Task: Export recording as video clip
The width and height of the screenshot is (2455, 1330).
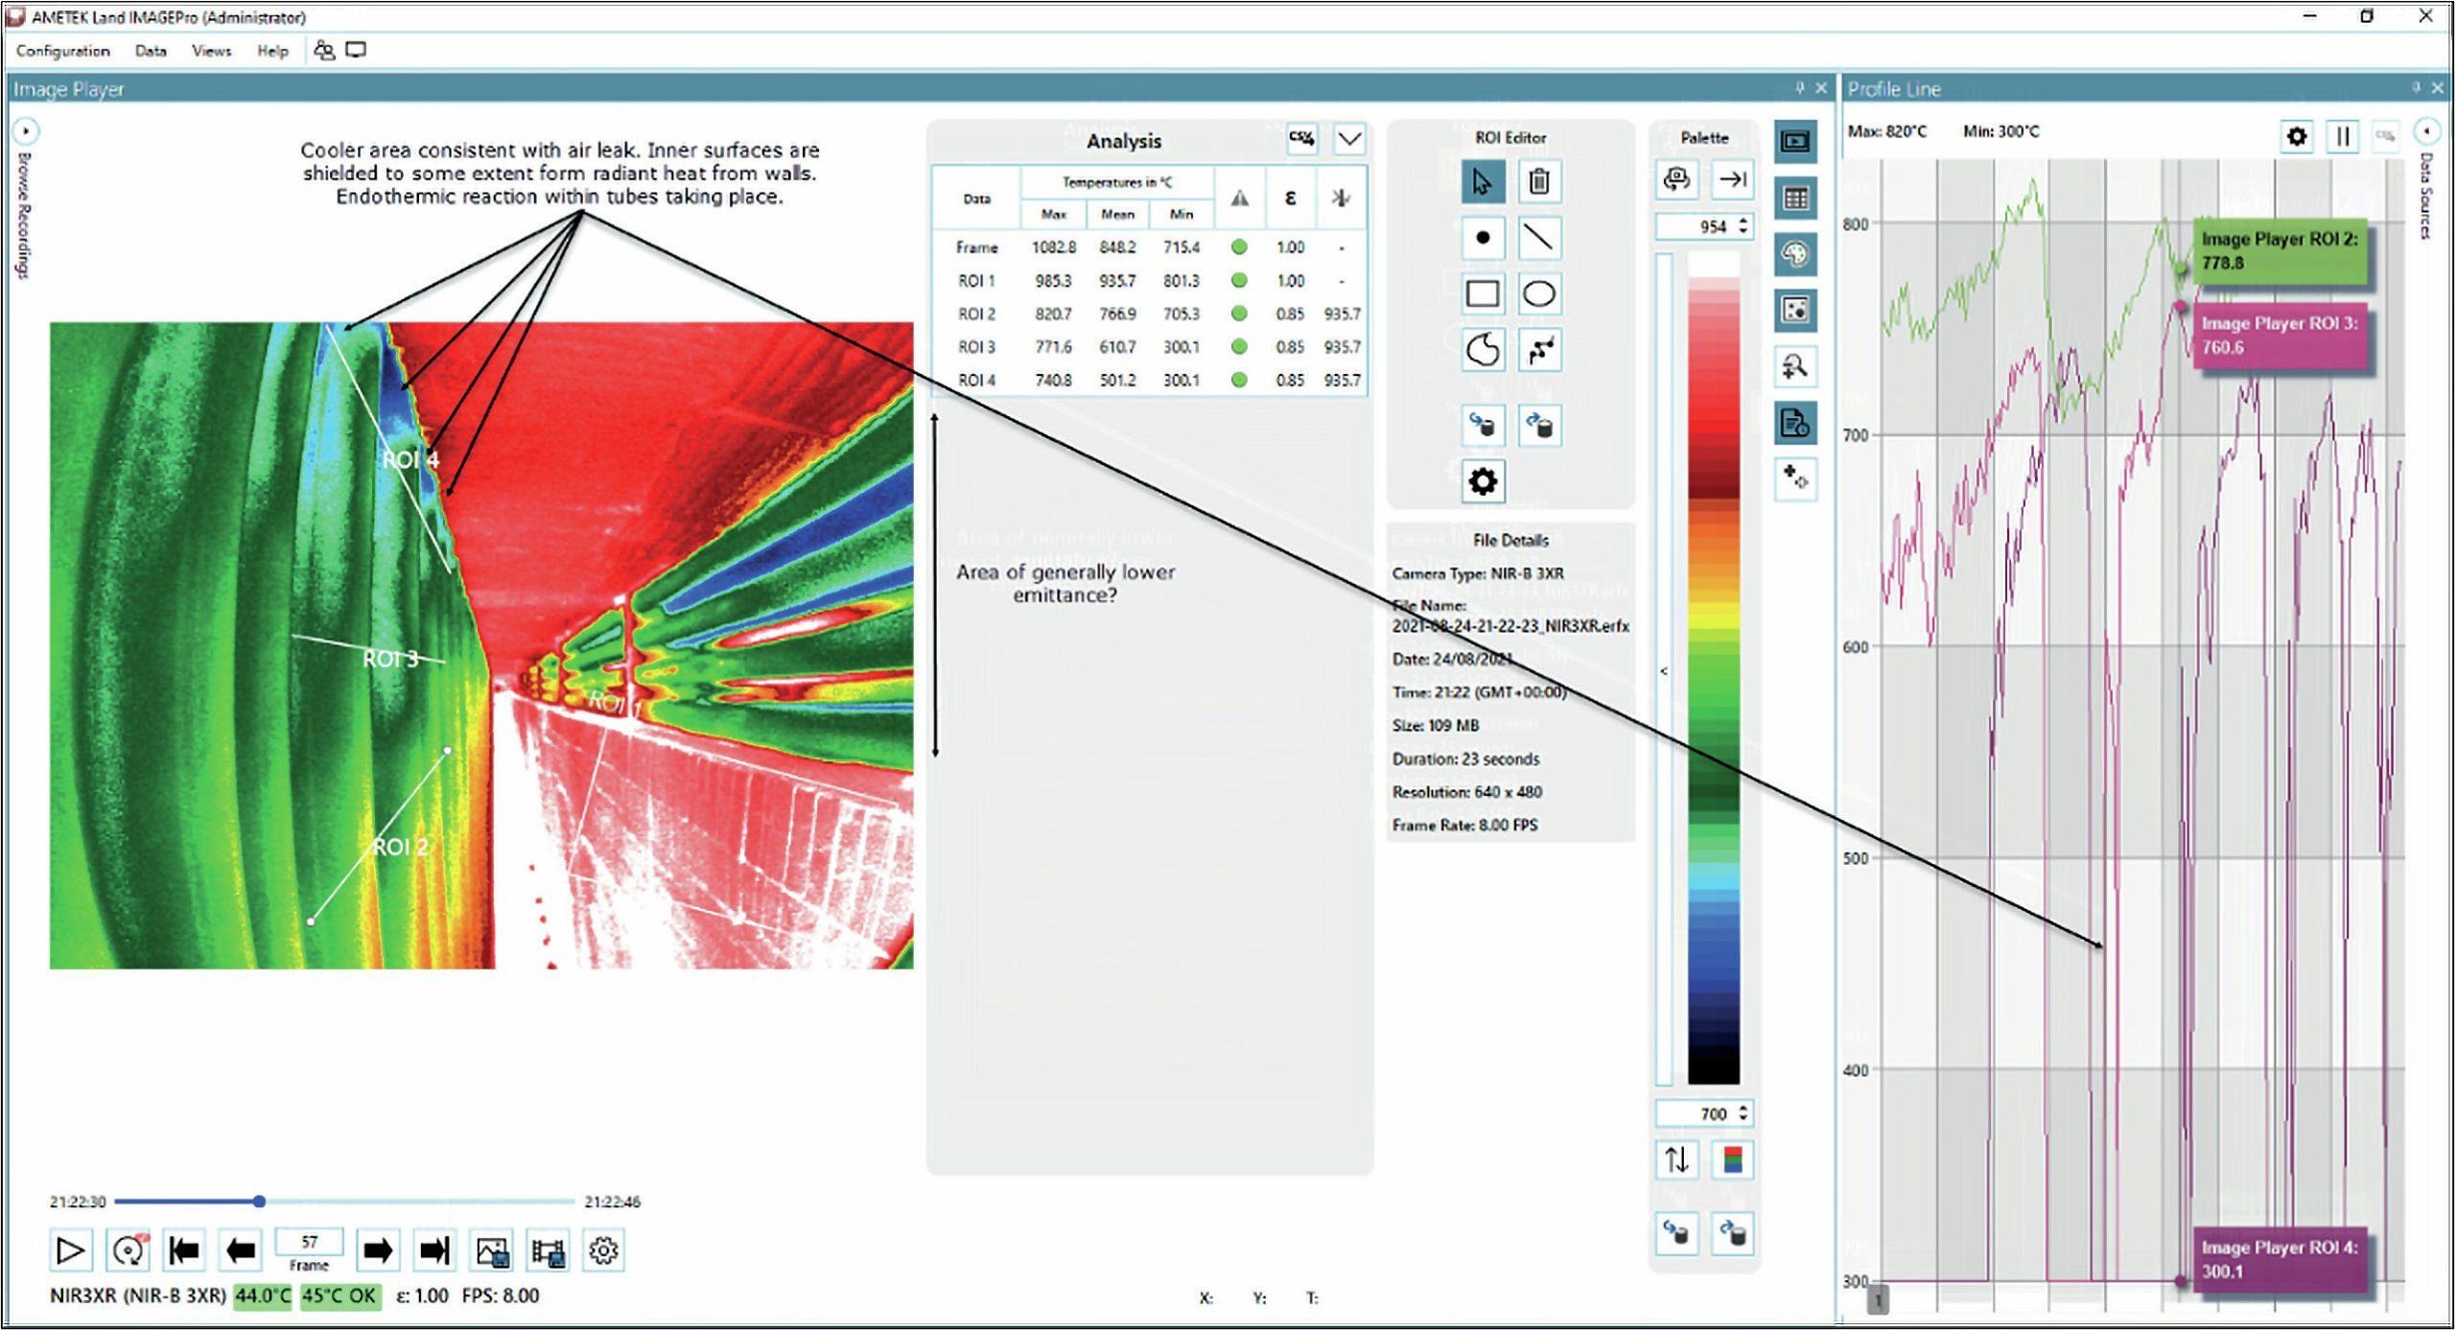Action: (x=549, y=1250)
